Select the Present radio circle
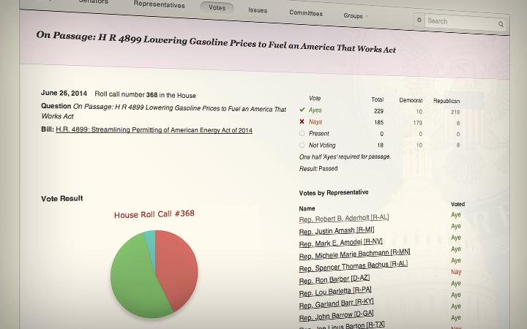 click(x=302, y=134)
